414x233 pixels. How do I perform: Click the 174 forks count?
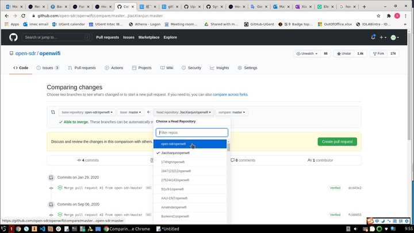pyautogui.click(x=393, y=54)
